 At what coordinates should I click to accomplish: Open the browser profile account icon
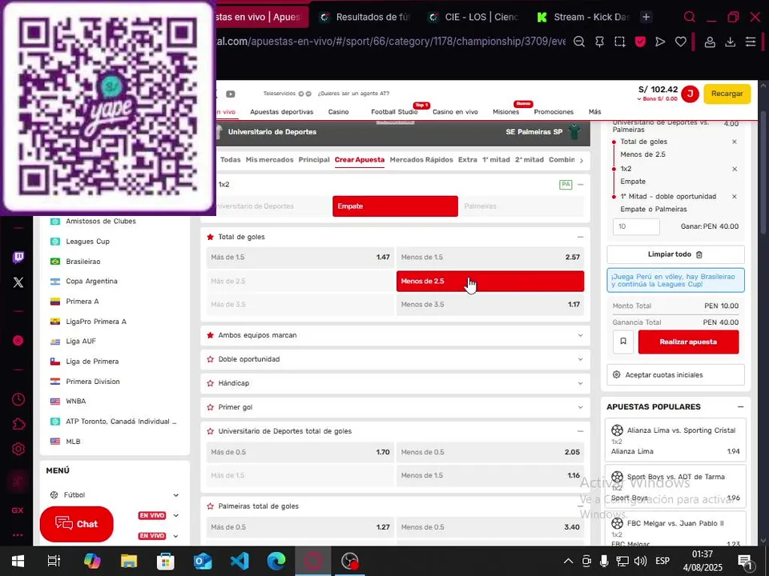click(x=710, y=42)
